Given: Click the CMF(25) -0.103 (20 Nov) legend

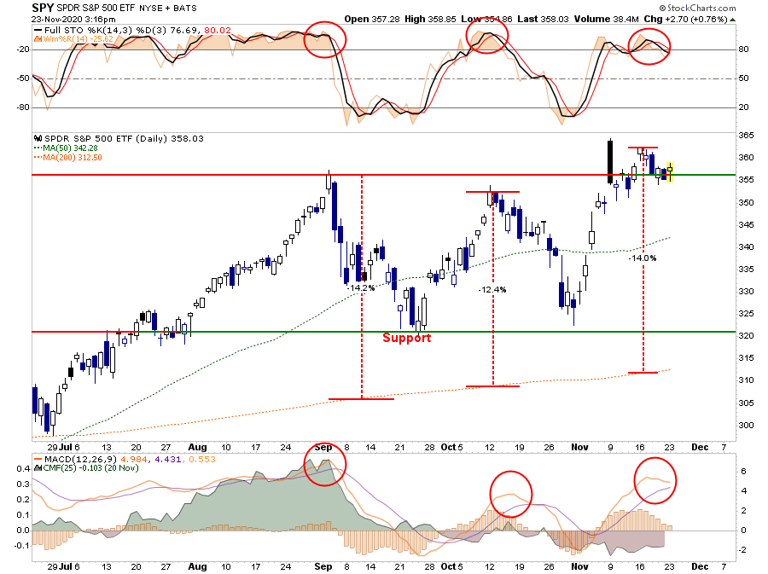Looking at the screenshot, I should point(86,467).
